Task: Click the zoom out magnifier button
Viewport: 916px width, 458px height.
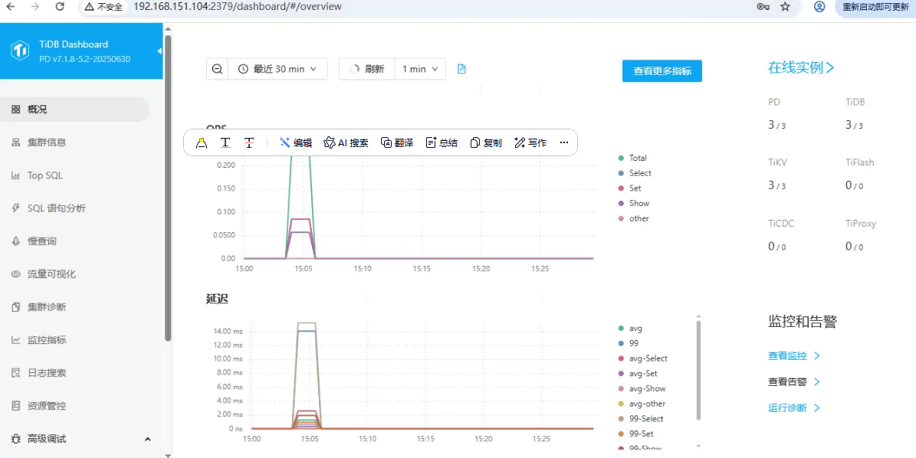Action: tap(218, 69)
